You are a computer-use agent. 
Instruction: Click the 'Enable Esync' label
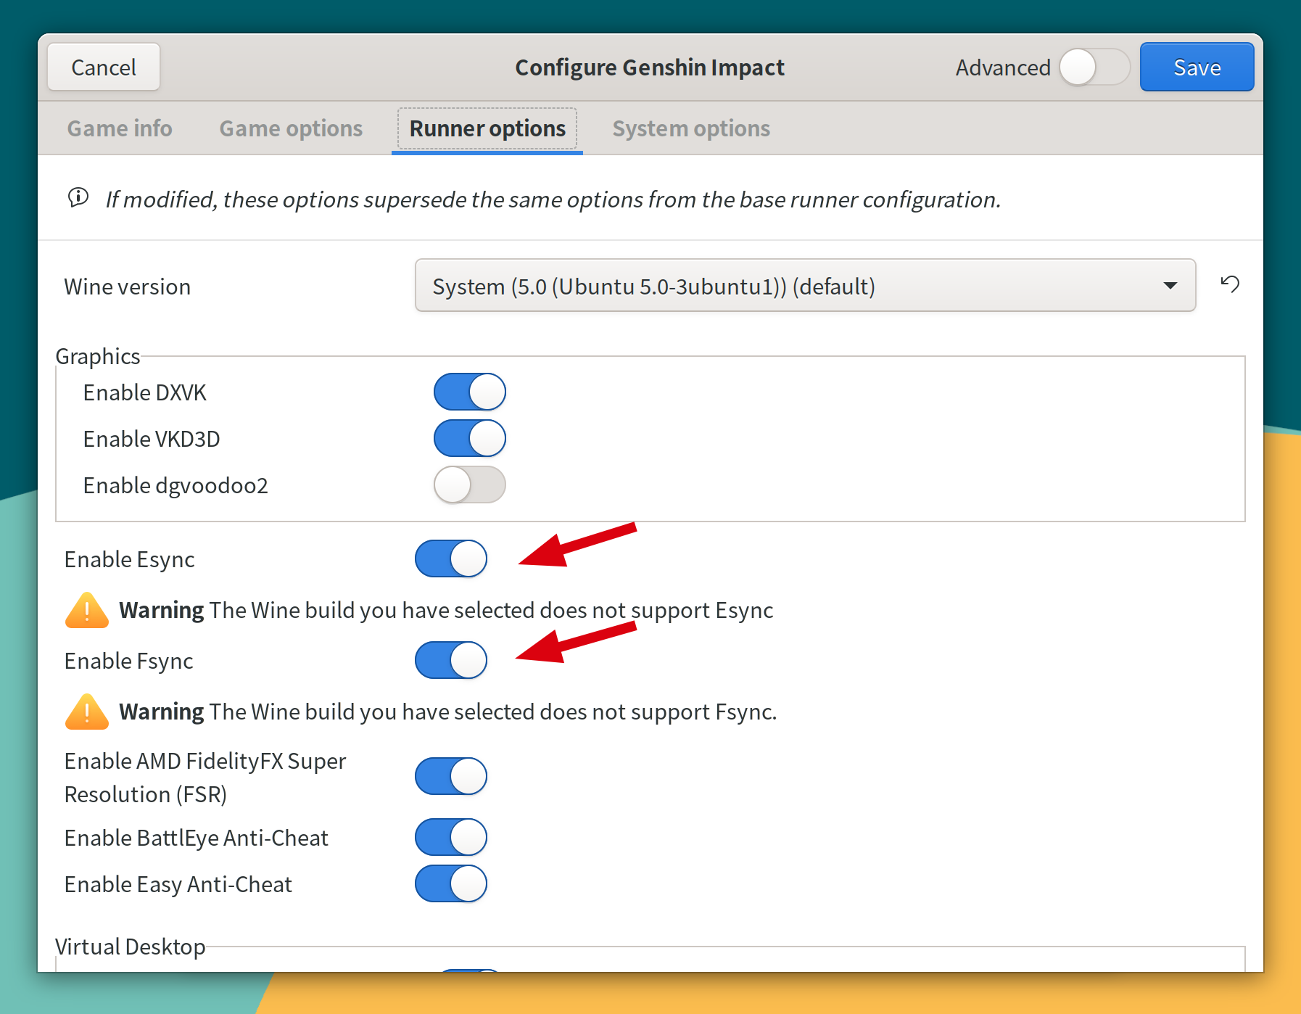130,559
